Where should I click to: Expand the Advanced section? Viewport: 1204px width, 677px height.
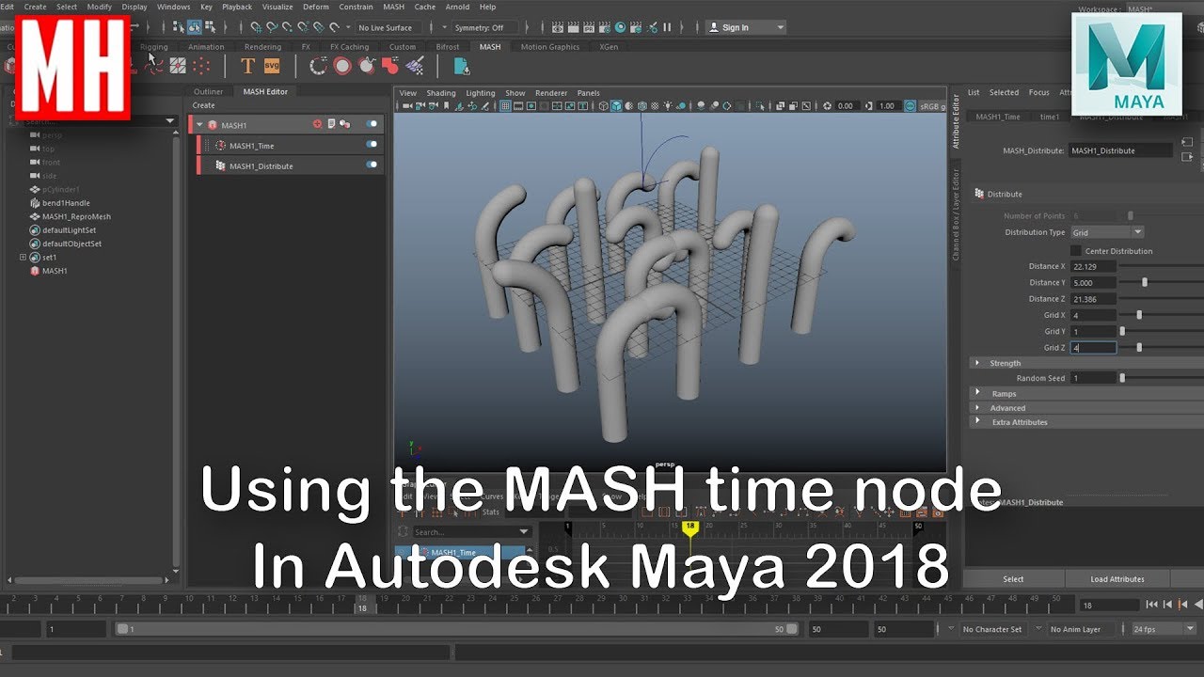click(978, 408)
